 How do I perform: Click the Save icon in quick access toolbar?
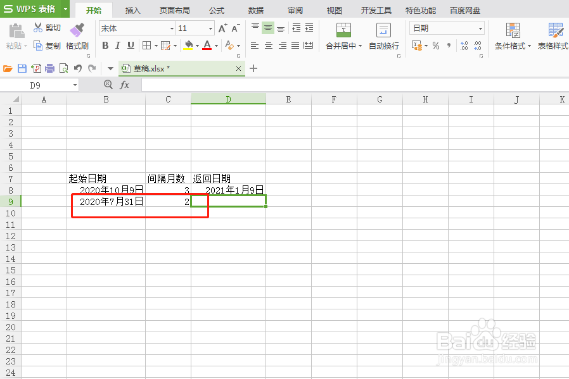click(22, 68)
